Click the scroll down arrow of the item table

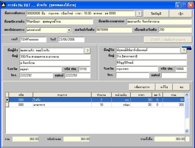(x=187, y=131)
